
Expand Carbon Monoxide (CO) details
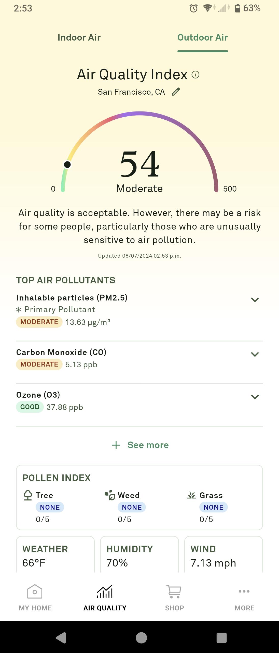pos(255,354)
